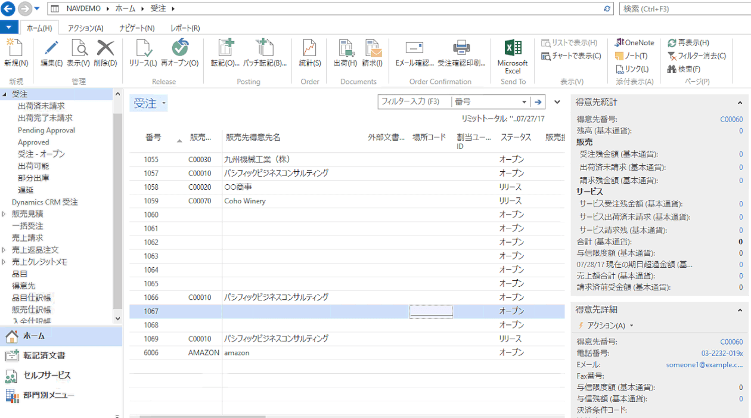Image resolution: width=751 pixels, height=418 pixels.
Task: Select Pending Approval in navigation tree
Action: pyautogui.click(x=46, y=130)
